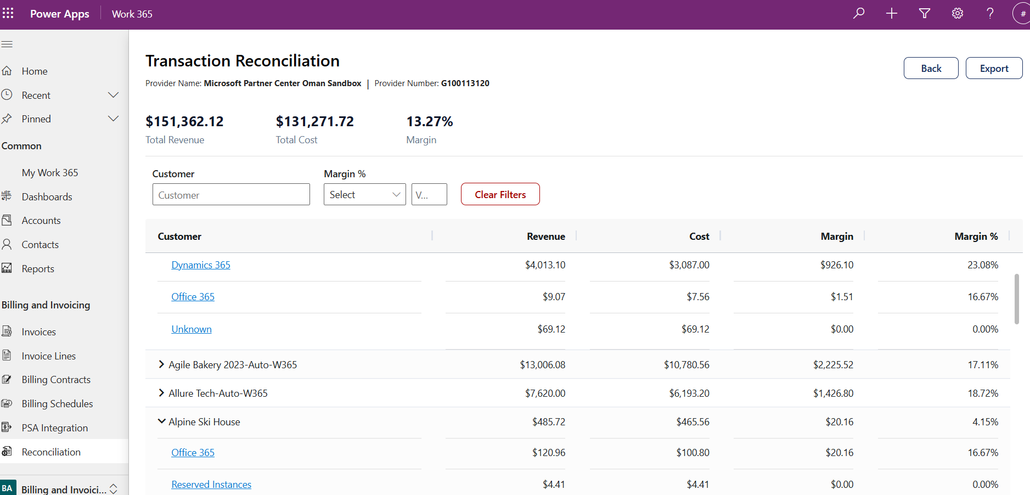Click the Billing Schedules icon
The width and height of the screenshot is (1030, 495).
tap(7, 403)
